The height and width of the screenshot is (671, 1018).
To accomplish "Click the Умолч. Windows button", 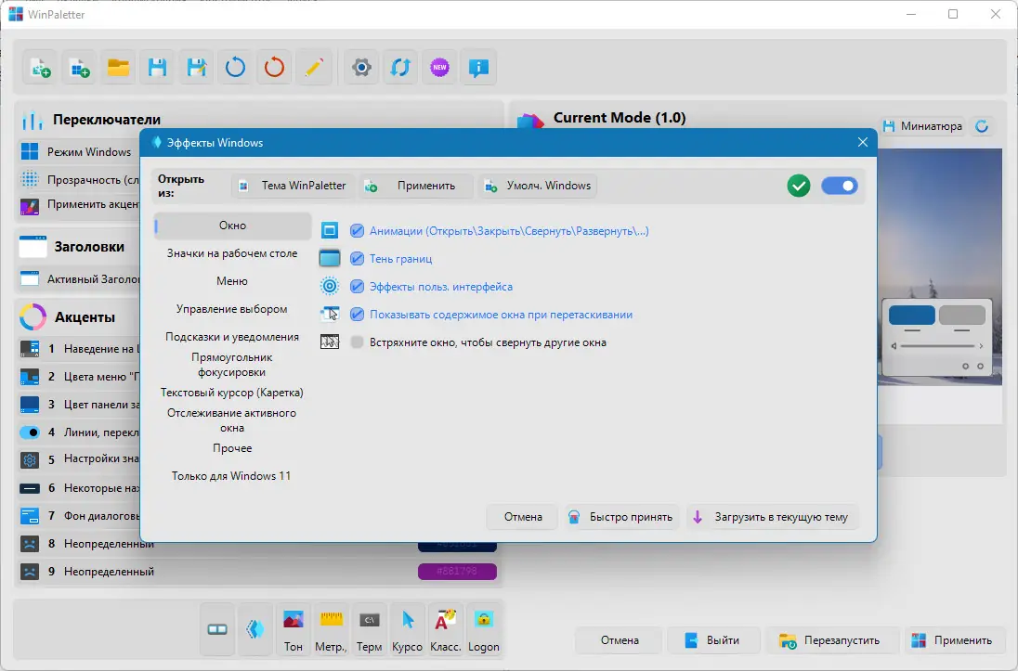I will pos(538,186).
